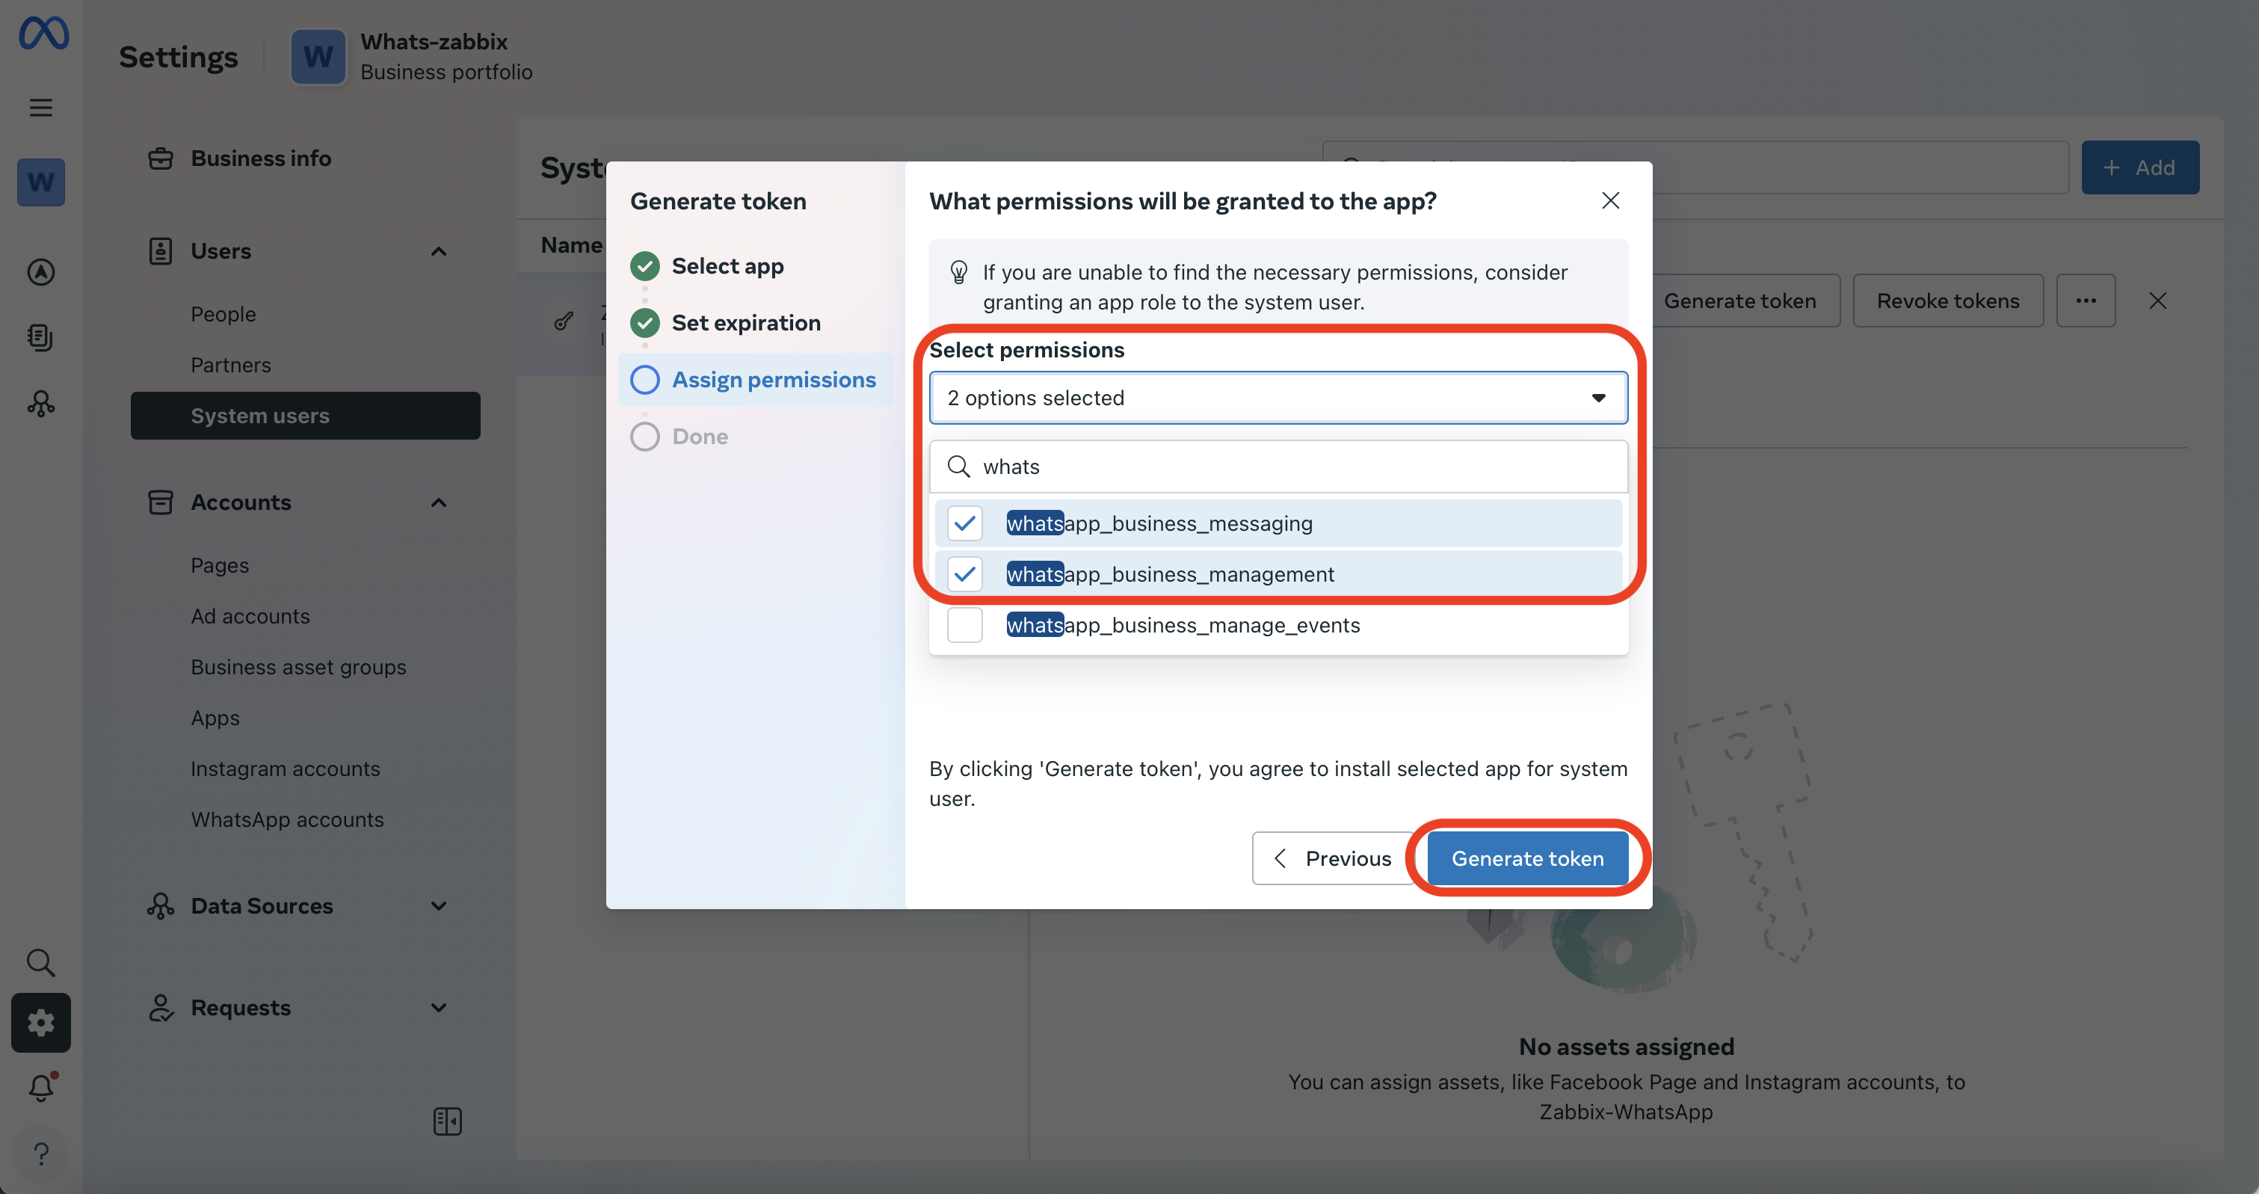
Task: Select System users in sidebar
Action: click(305, 416)
